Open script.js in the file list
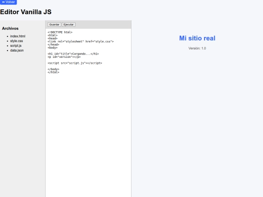The height and width of the screenshot is (197, 263). tap(16, 46)
